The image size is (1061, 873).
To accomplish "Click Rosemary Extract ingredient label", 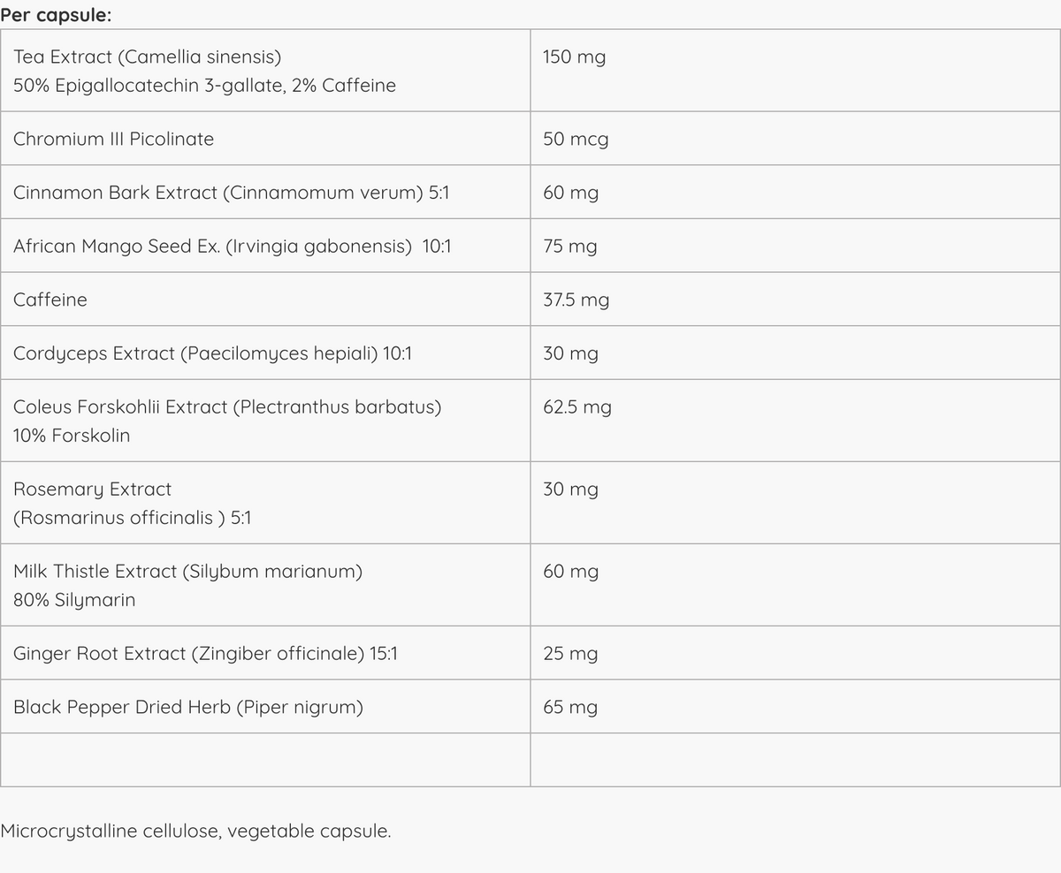I will [x=93, y=490].
